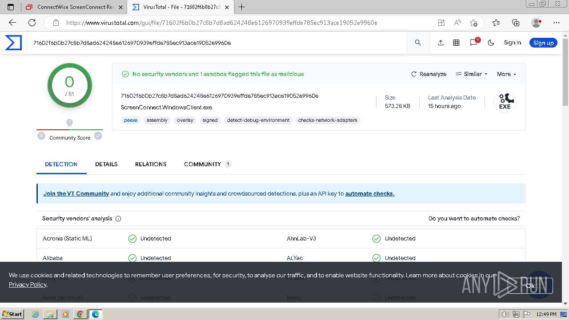Click the Windows Start button
569x320 pixels.
(x=12, y=314)
